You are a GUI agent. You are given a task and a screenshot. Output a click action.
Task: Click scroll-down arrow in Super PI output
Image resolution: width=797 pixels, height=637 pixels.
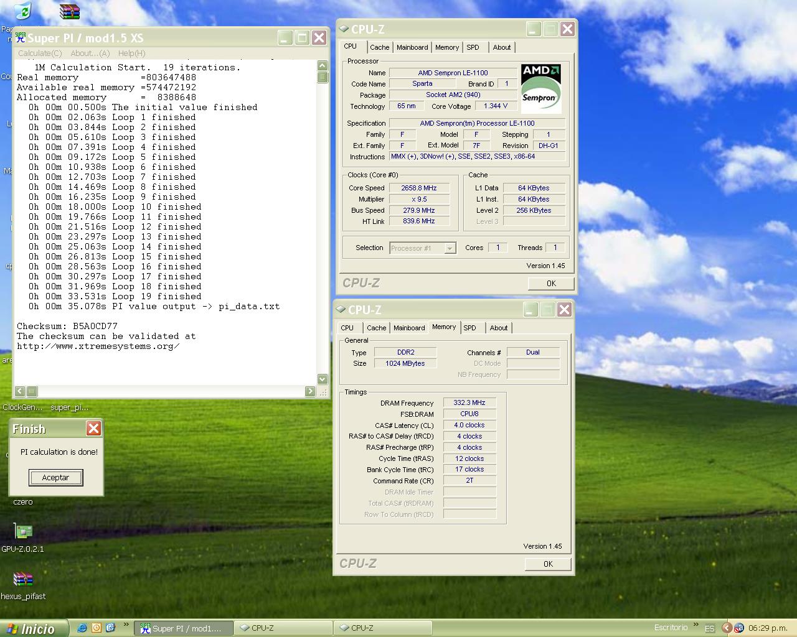pos(323,379)
